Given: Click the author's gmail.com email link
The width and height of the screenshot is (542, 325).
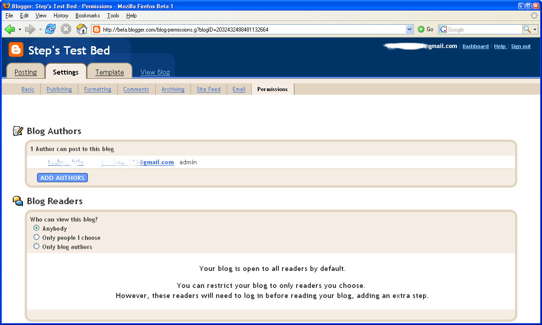Looking at the screenshot, I should (138, 162).
